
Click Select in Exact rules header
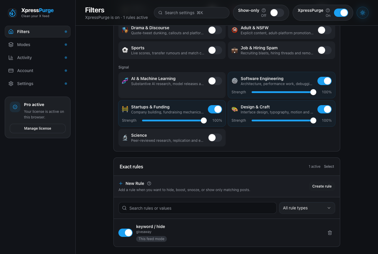(x=329, y=167)
